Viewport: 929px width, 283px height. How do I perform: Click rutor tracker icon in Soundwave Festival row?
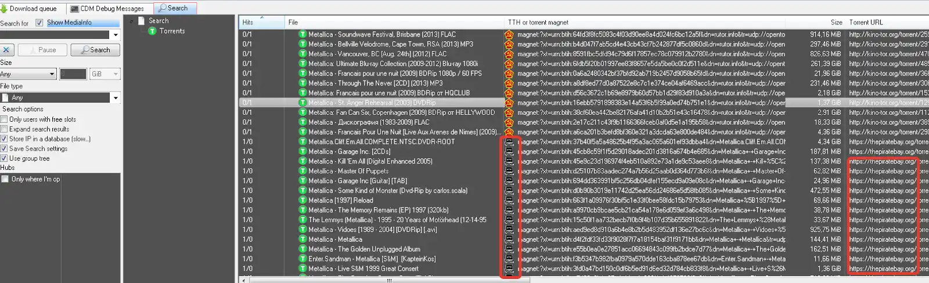click(509, 34)
